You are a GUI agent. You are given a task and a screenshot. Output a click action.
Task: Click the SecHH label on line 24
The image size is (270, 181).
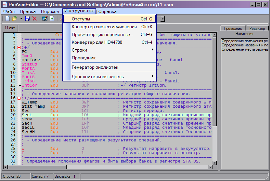tap(28, 132)
